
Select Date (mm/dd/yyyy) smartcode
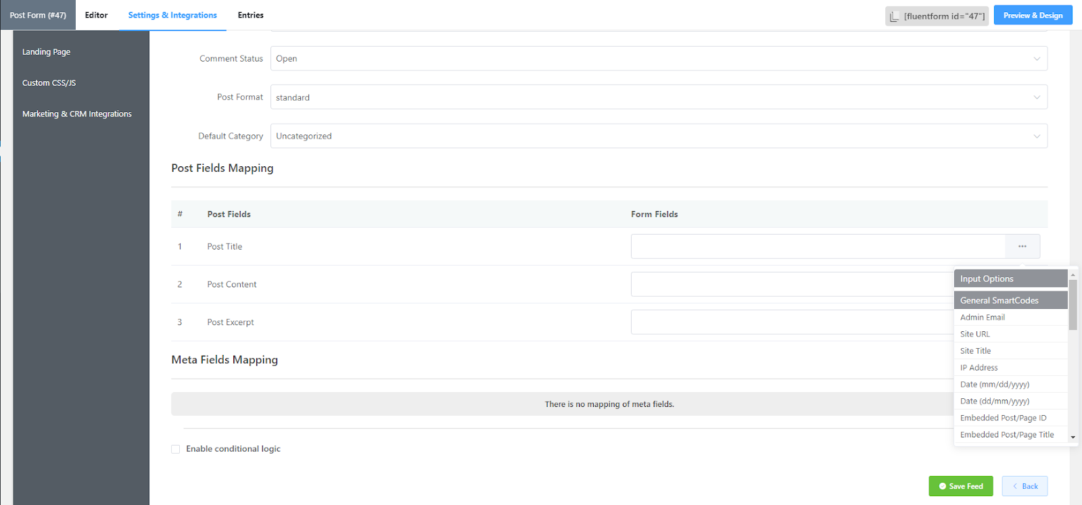tap(1011, 384)
